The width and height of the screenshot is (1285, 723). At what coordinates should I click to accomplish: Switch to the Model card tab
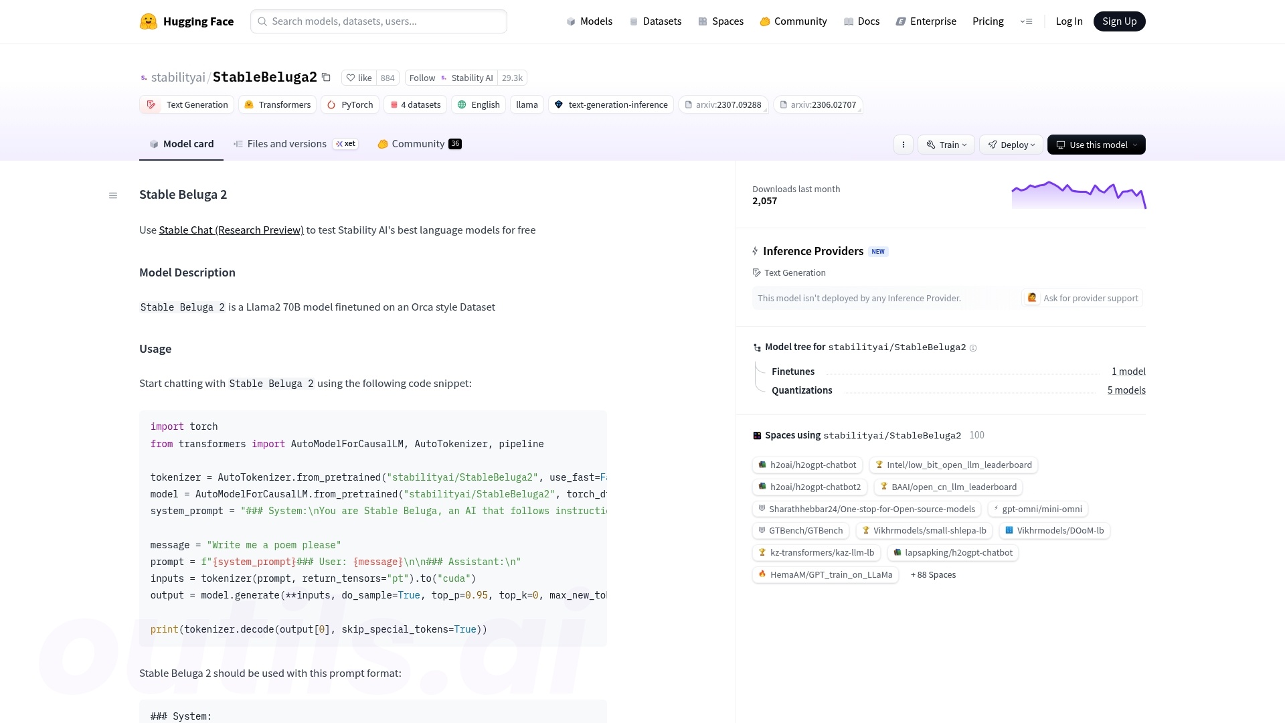(181, 144)
